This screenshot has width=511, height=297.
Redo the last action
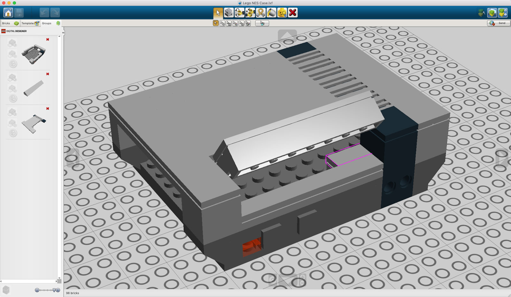pos(55,12)
